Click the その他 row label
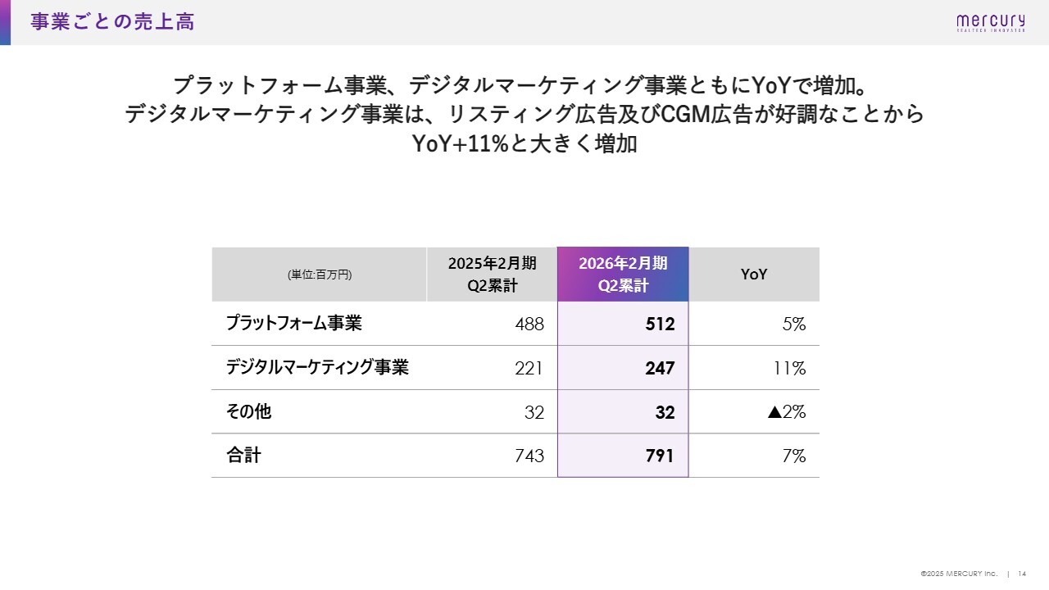 248,412
